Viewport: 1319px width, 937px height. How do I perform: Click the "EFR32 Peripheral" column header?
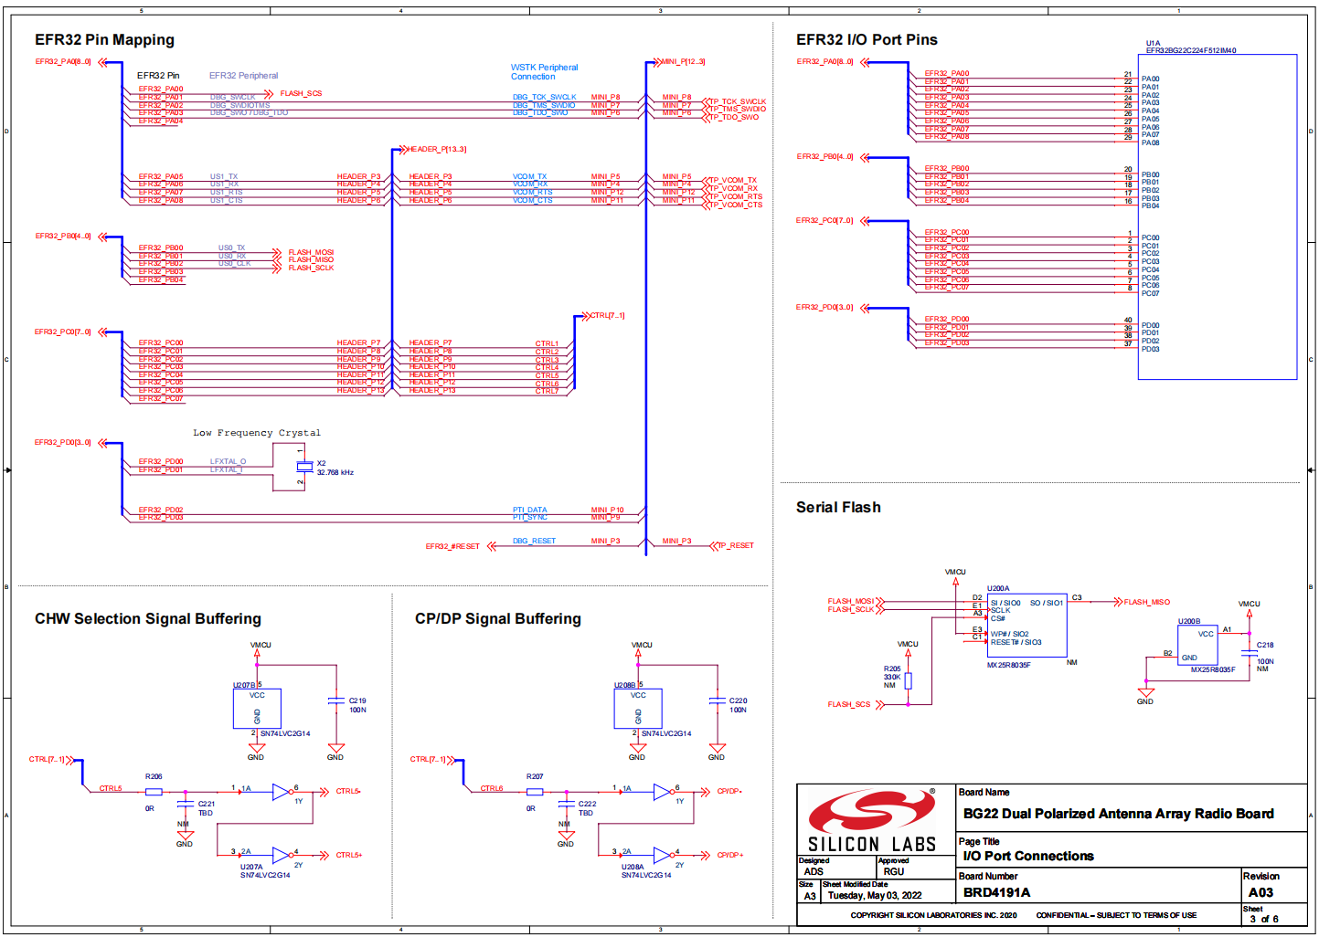[244, 76]
